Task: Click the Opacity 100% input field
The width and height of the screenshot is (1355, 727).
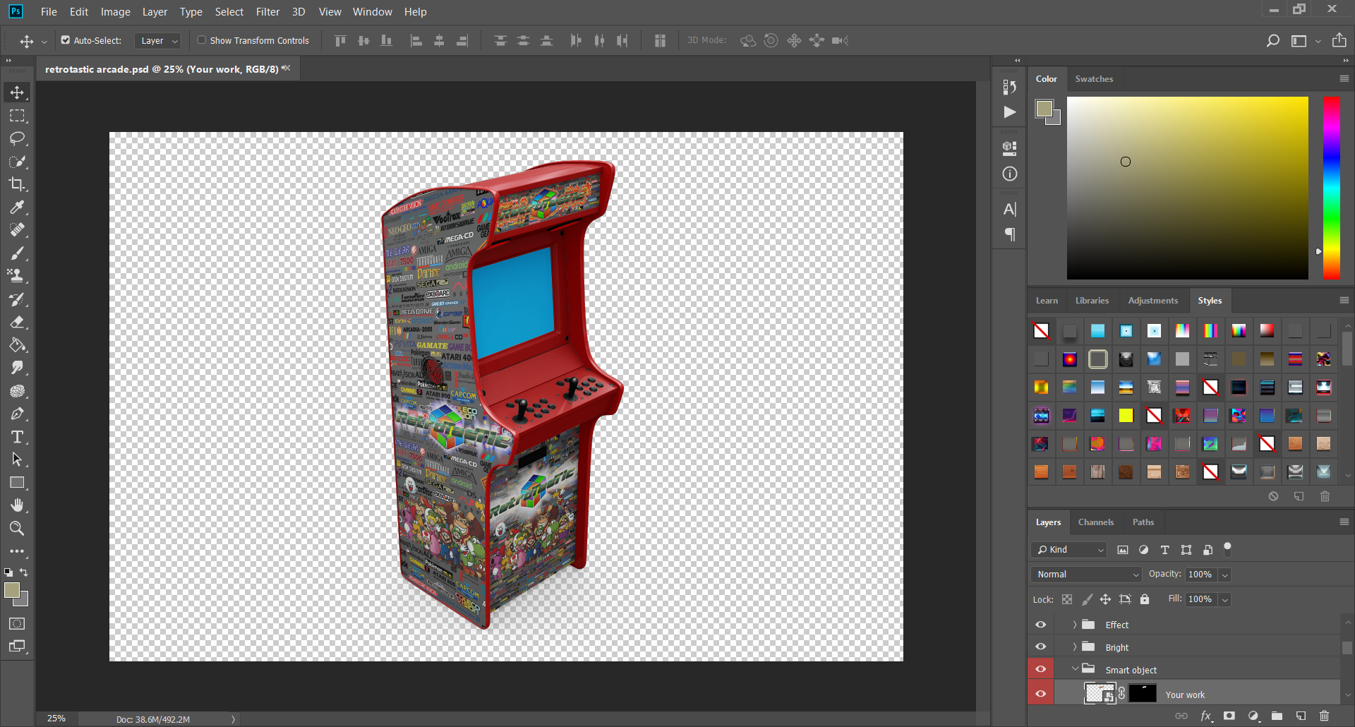Action: [x=1201, y=575]
